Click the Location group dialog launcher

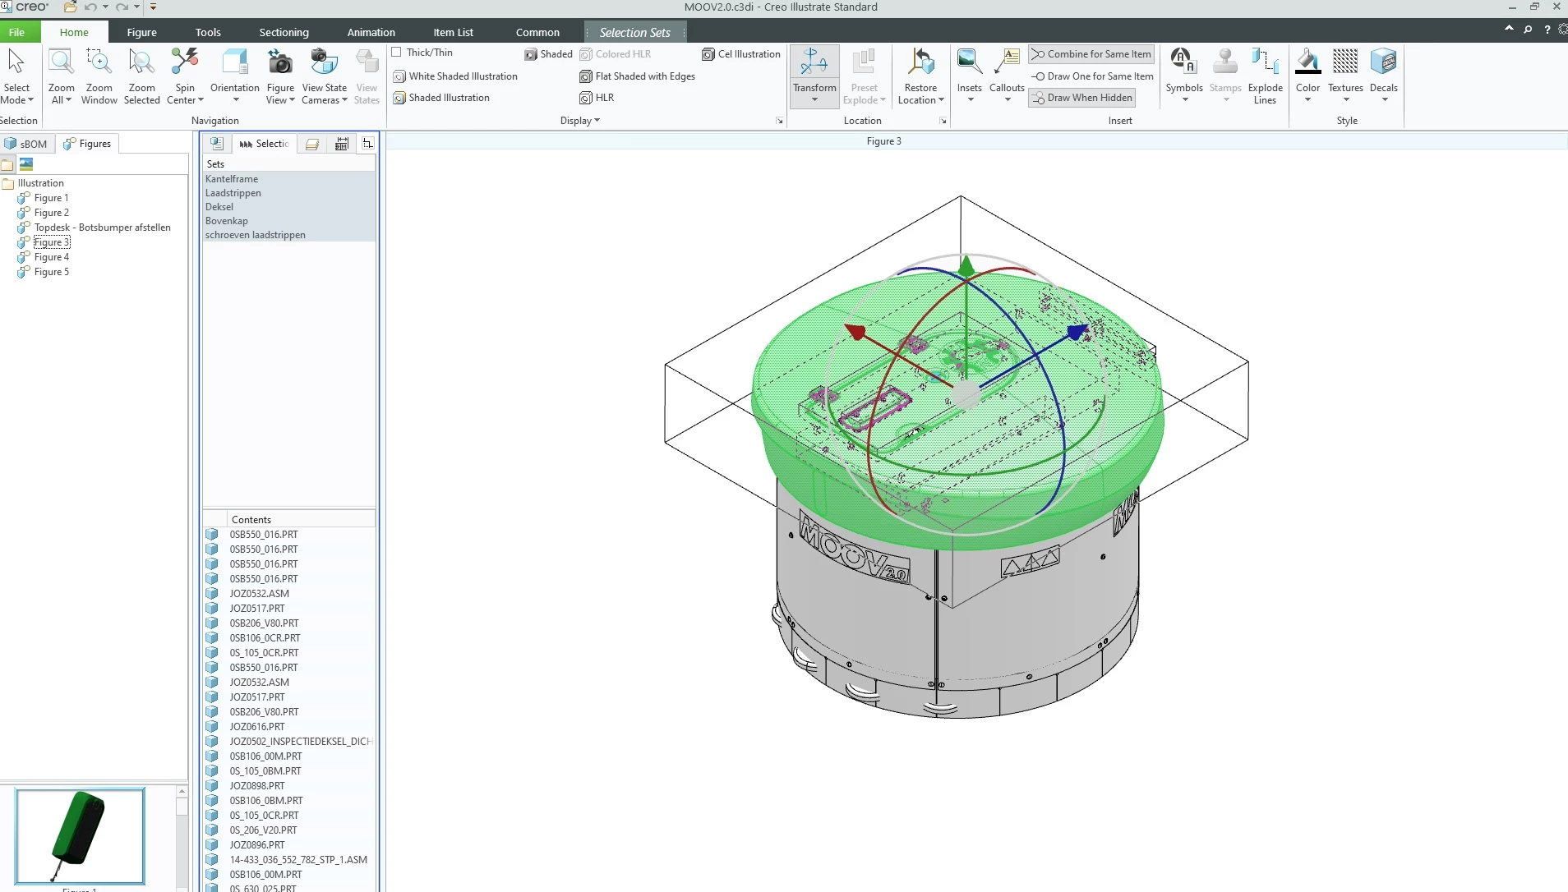pyautogui.click(x=943, y=122)
